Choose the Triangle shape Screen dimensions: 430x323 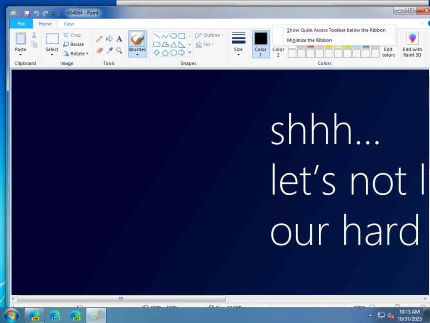tap(173, 44)
